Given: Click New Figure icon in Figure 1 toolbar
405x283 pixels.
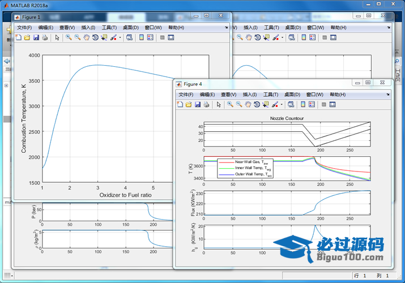Looking at the screenshot, I should coord(18,37).
